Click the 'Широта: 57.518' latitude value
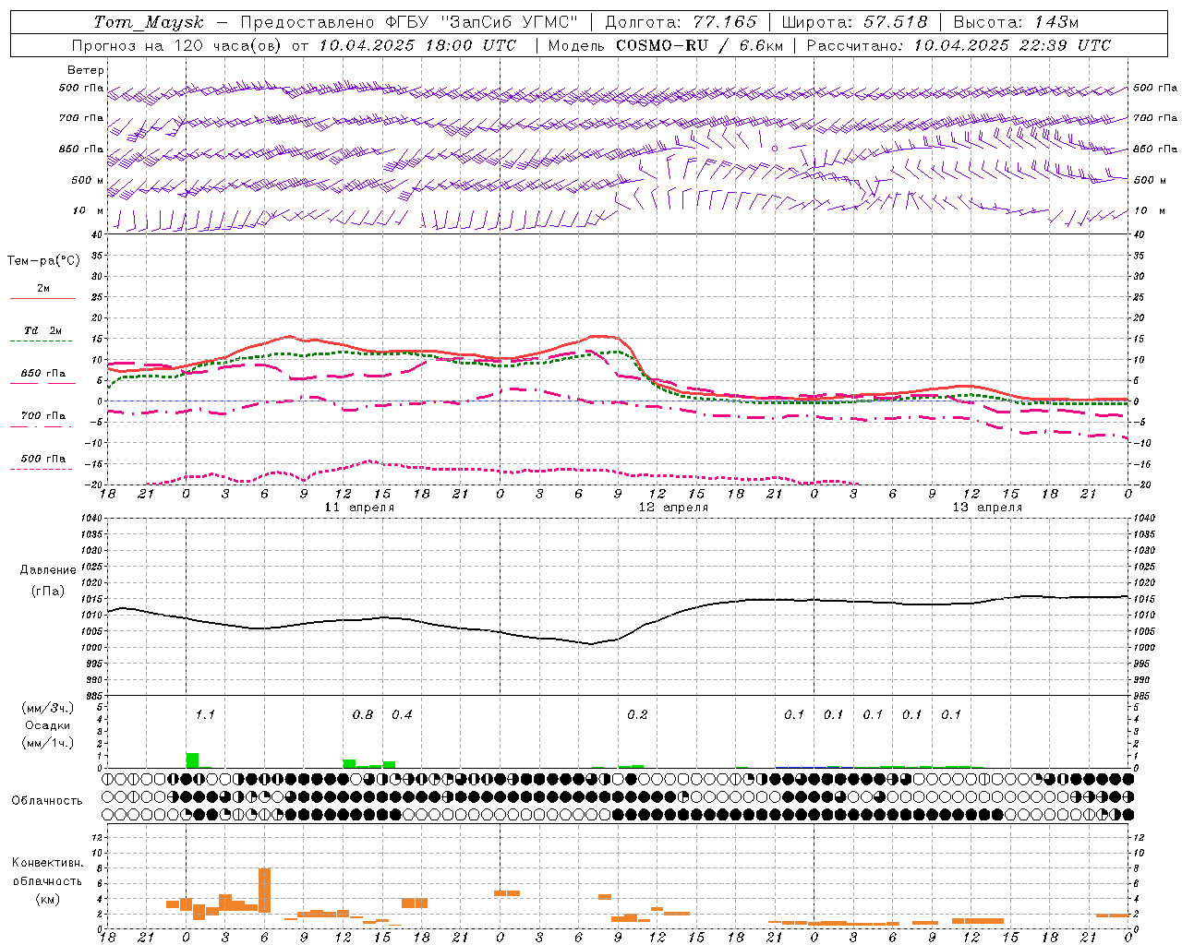 (x=854, y=22)
